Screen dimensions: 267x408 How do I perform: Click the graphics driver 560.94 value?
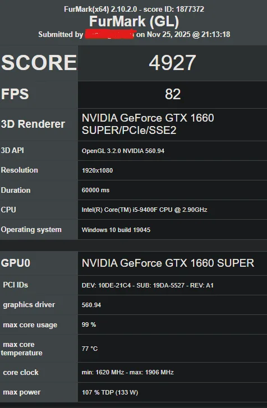(91, 305)
